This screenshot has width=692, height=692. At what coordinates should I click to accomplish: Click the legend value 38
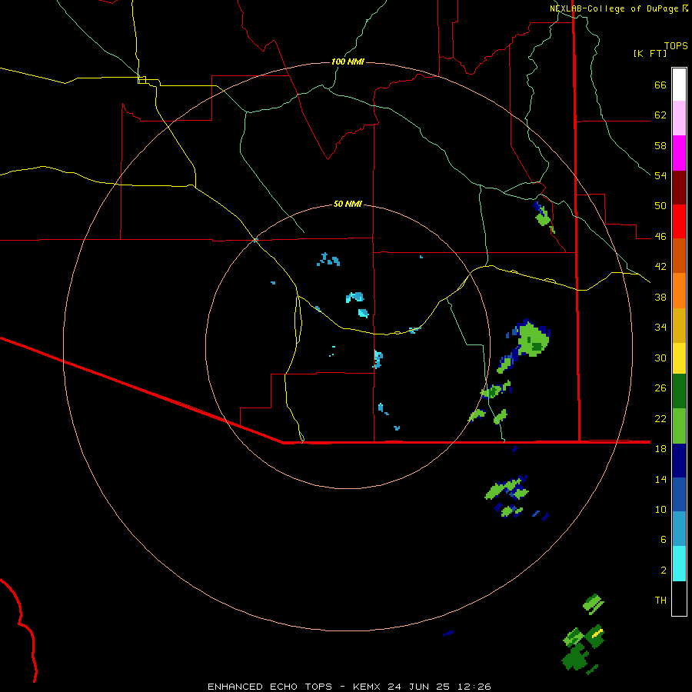point(660,297)
